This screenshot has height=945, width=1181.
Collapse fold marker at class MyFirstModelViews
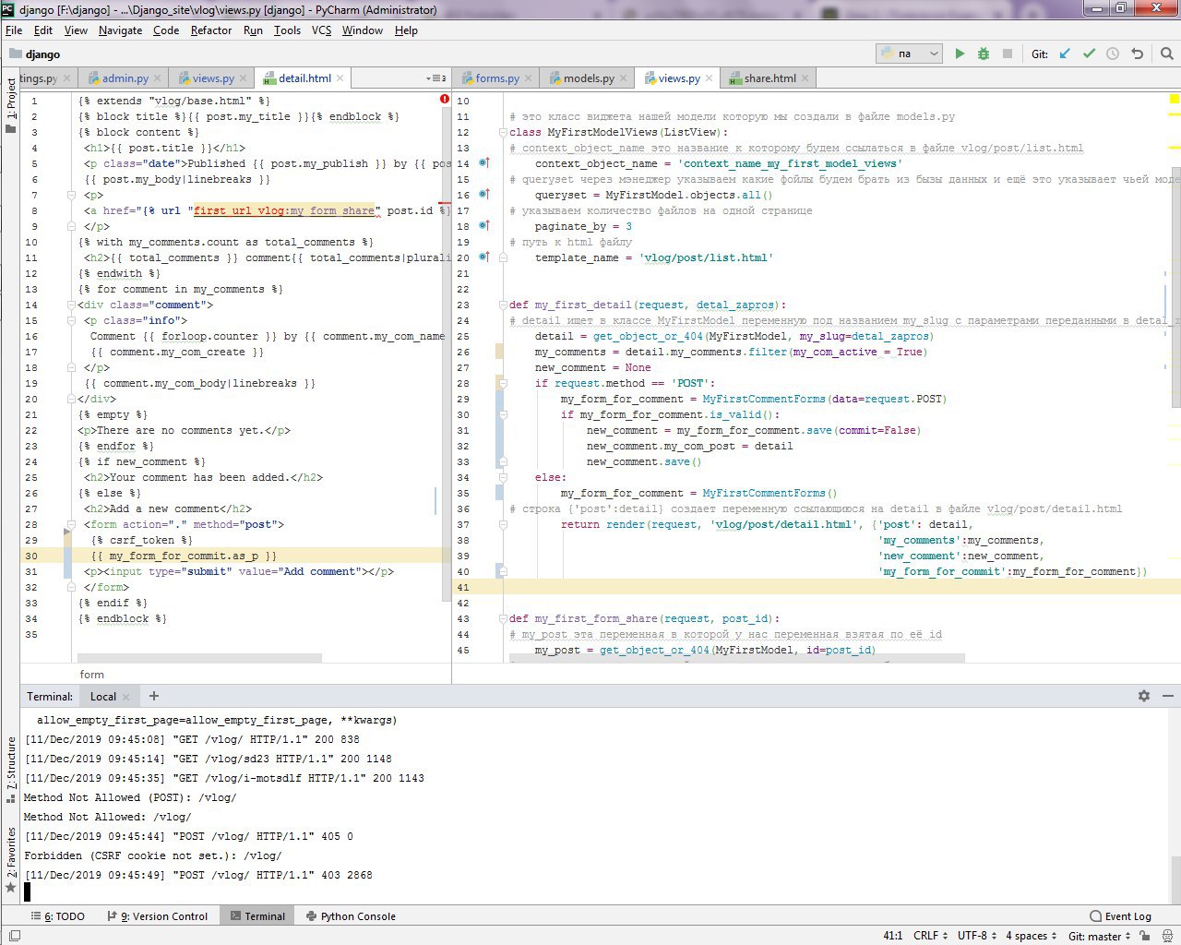(x=504, y=132)
